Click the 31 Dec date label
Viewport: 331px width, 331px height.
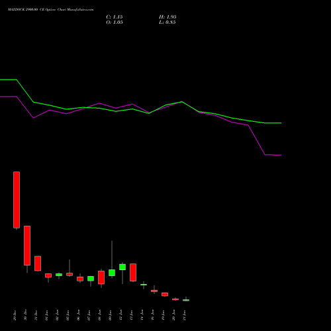36,315
